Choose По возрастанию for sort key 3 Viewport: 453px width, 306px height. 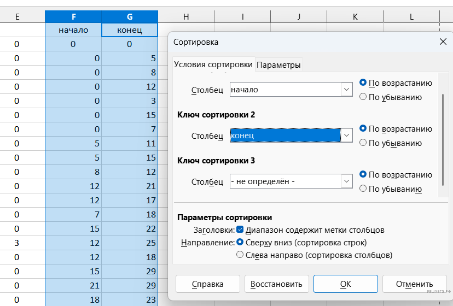[x=363, y=175]
